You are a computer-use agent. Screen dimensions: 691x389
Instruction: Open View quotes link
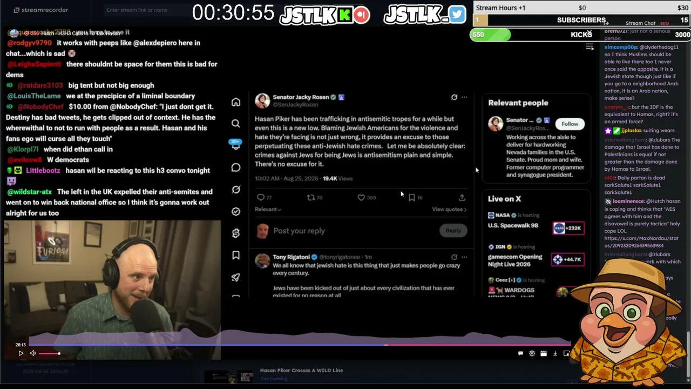point(449,209)
